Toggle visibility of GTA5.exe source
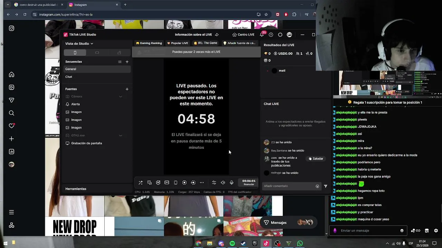This screenshot has width=442, height=248. pos(121,135)
